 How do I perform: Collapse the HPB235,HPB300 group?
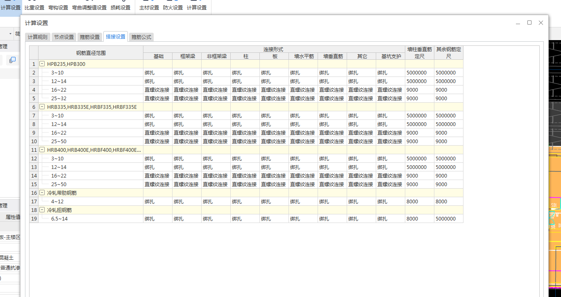coord(42,64)
